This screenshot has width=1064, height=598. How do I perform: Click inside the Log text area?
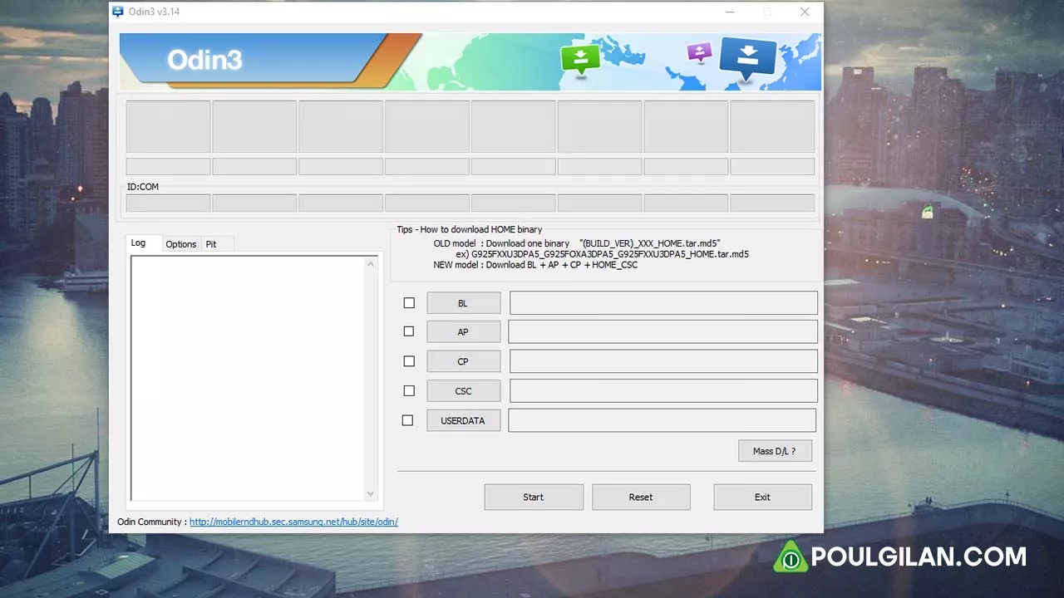coord(248,378)
